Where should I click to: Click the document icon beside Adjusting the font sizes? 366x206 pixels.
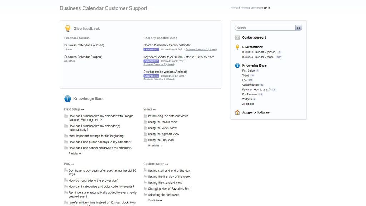click(x=145, y=195)
